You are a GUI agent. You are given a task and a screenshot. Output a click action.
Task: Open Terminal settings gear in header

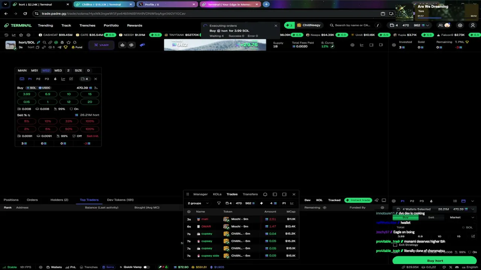click(460, 25)
